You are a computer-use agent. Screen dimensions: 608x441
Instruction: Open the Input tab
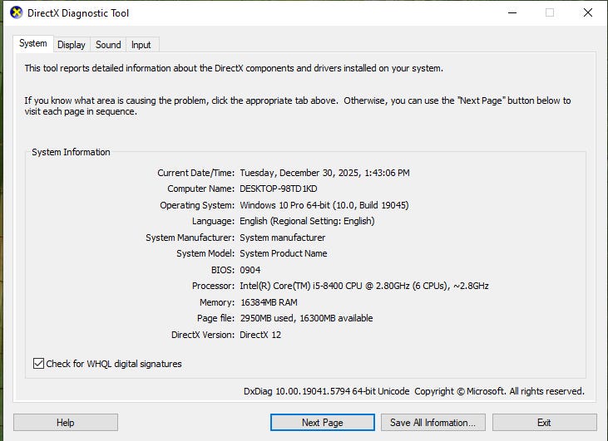coord(141,45)
